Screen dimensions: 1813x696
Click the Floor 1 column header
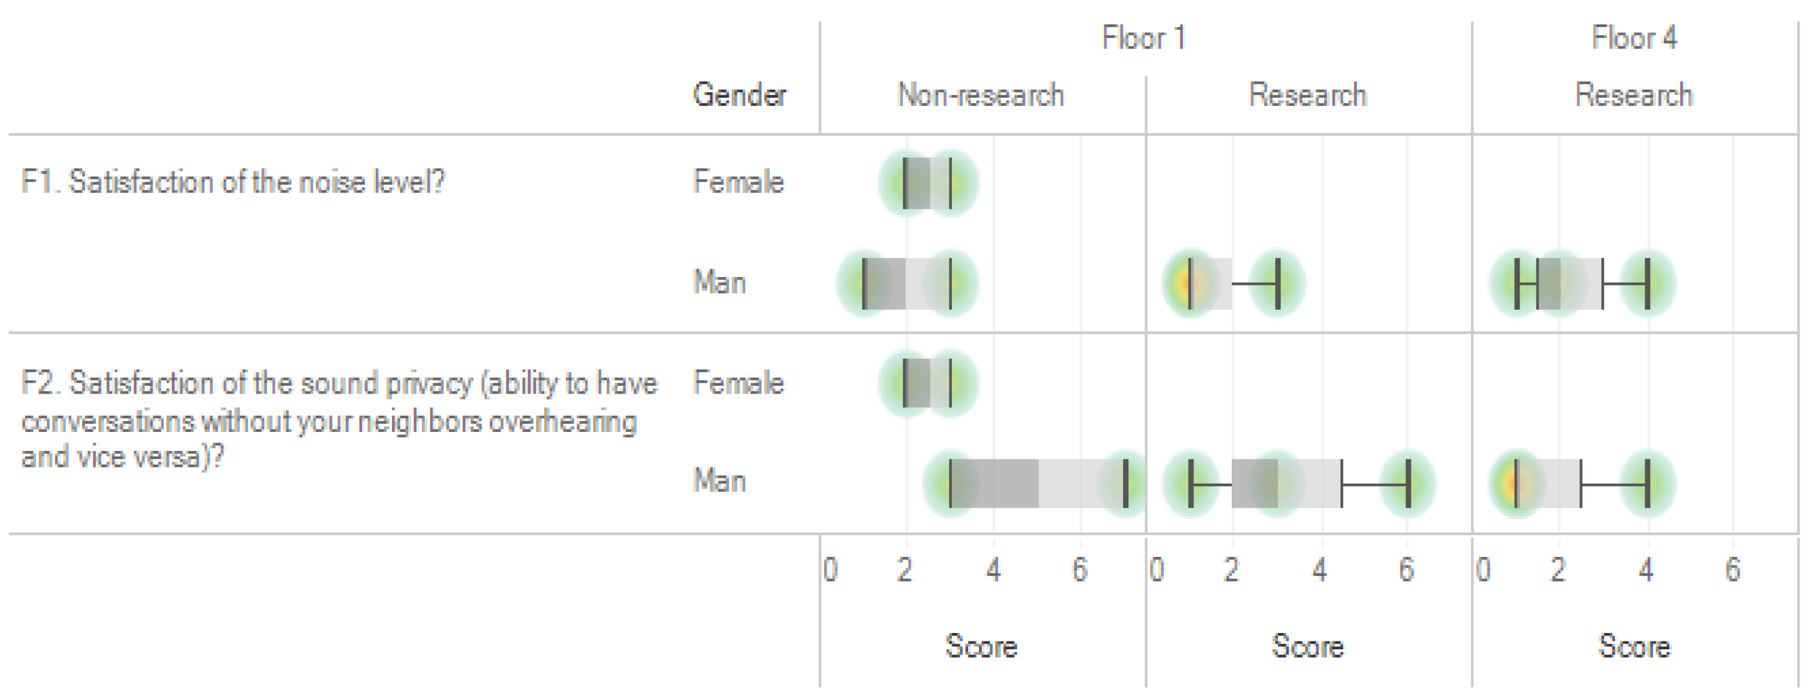point(1144,38)
